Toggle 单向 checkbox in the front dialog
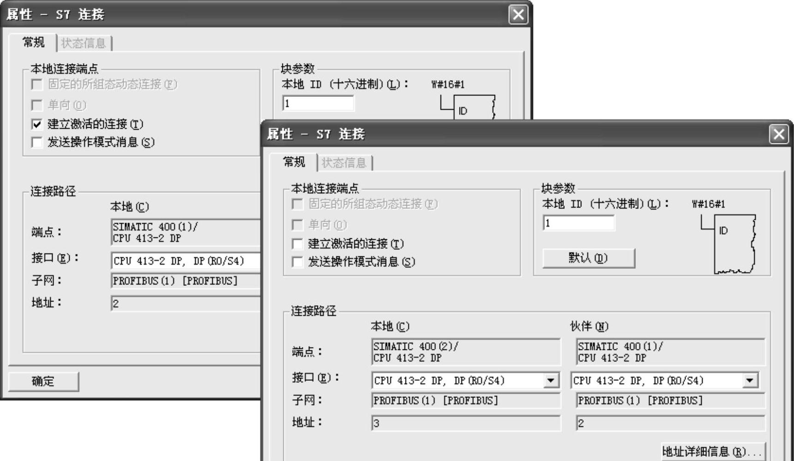The image size is (794, 461). point(298,225)
